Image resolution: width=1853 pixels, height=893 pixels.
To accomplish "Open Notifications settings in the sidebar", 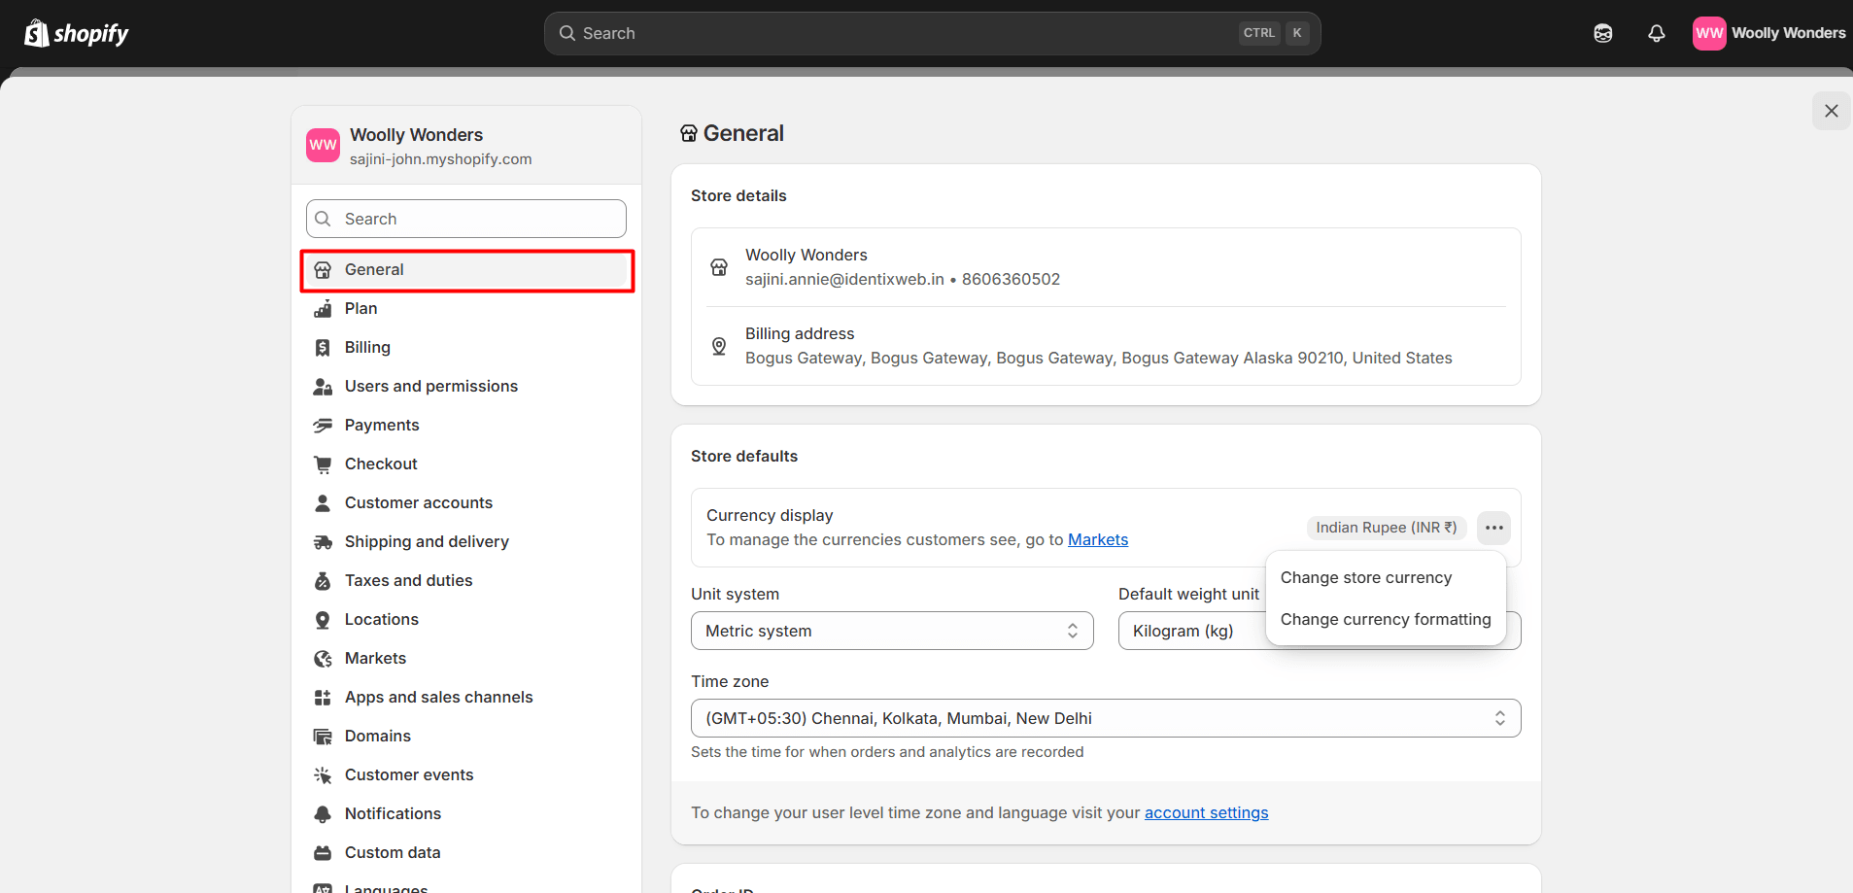I will pos(467,814).
